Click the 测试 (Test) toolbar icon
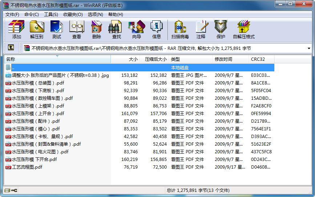 pos(56,26)
